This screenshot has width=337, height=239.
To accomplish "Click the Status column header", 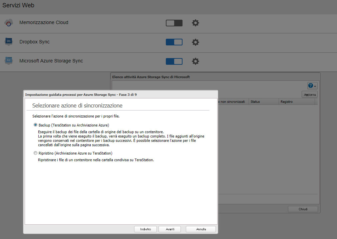I will [263, 102].
